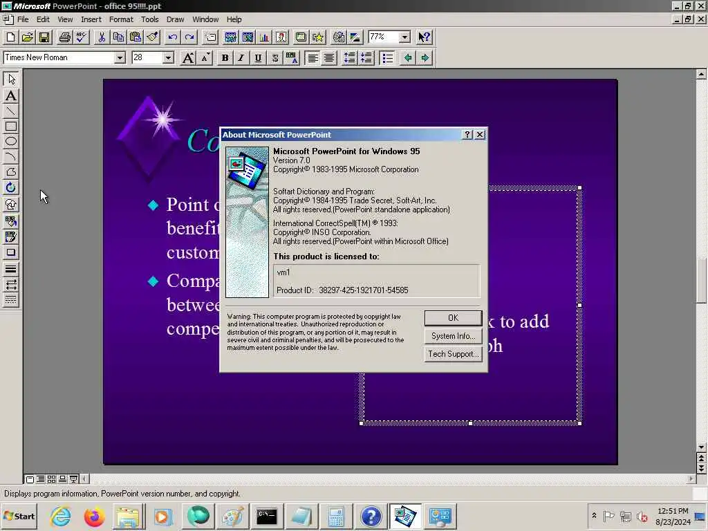Undo last action with Undo arrow
Image resolution: width=708 pixels, height=531 pixels.
pos(173,37)
